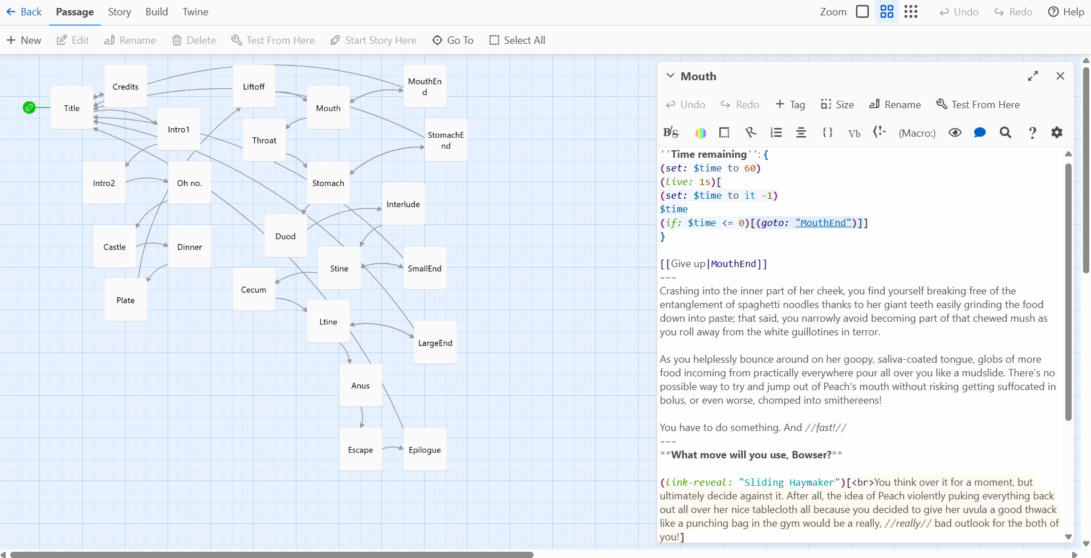Viewport: 1091px width, 558px height.
Task: Maximize the Mouth editor with expand arrows
Action: click(1033, 76)
